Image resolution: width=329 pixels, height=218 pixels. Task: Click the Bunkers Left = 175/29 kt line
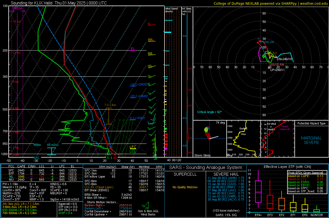click(x=108, y=208)
